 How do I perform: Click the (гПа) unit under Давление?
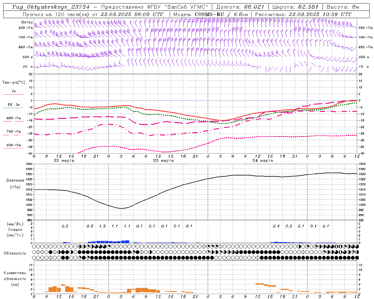[15, 187]
